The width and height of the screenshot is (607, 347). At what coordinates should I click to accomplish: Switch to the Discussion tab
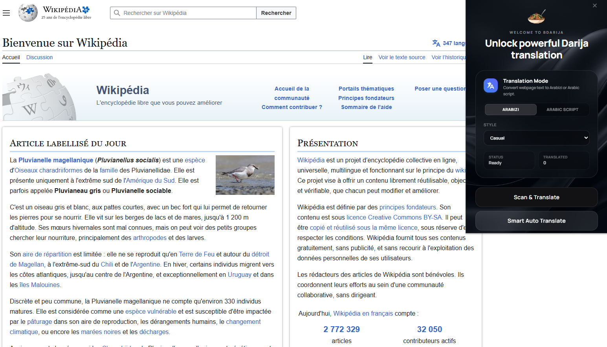(39, 57)
